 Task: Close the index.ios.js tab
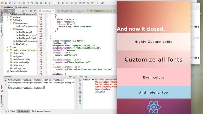coord(53,11)
